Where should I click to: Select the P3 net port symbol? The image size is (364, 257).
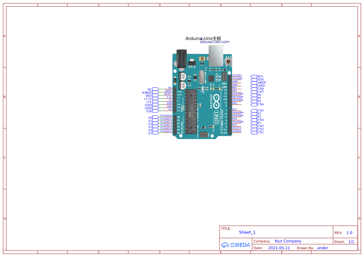pos(254,114)
